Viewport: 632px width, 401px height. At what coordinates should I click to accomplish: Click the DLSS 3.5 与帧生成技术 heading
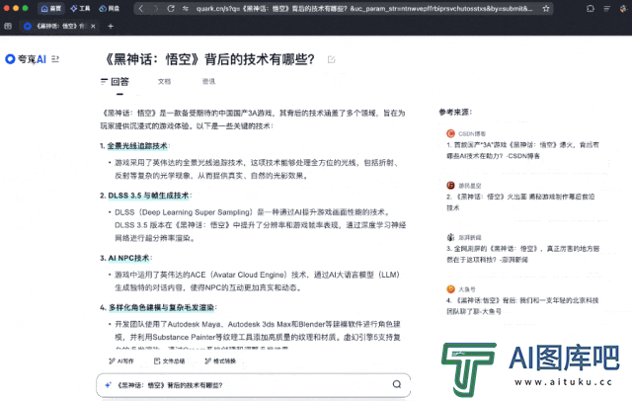(x=148, y=196)
